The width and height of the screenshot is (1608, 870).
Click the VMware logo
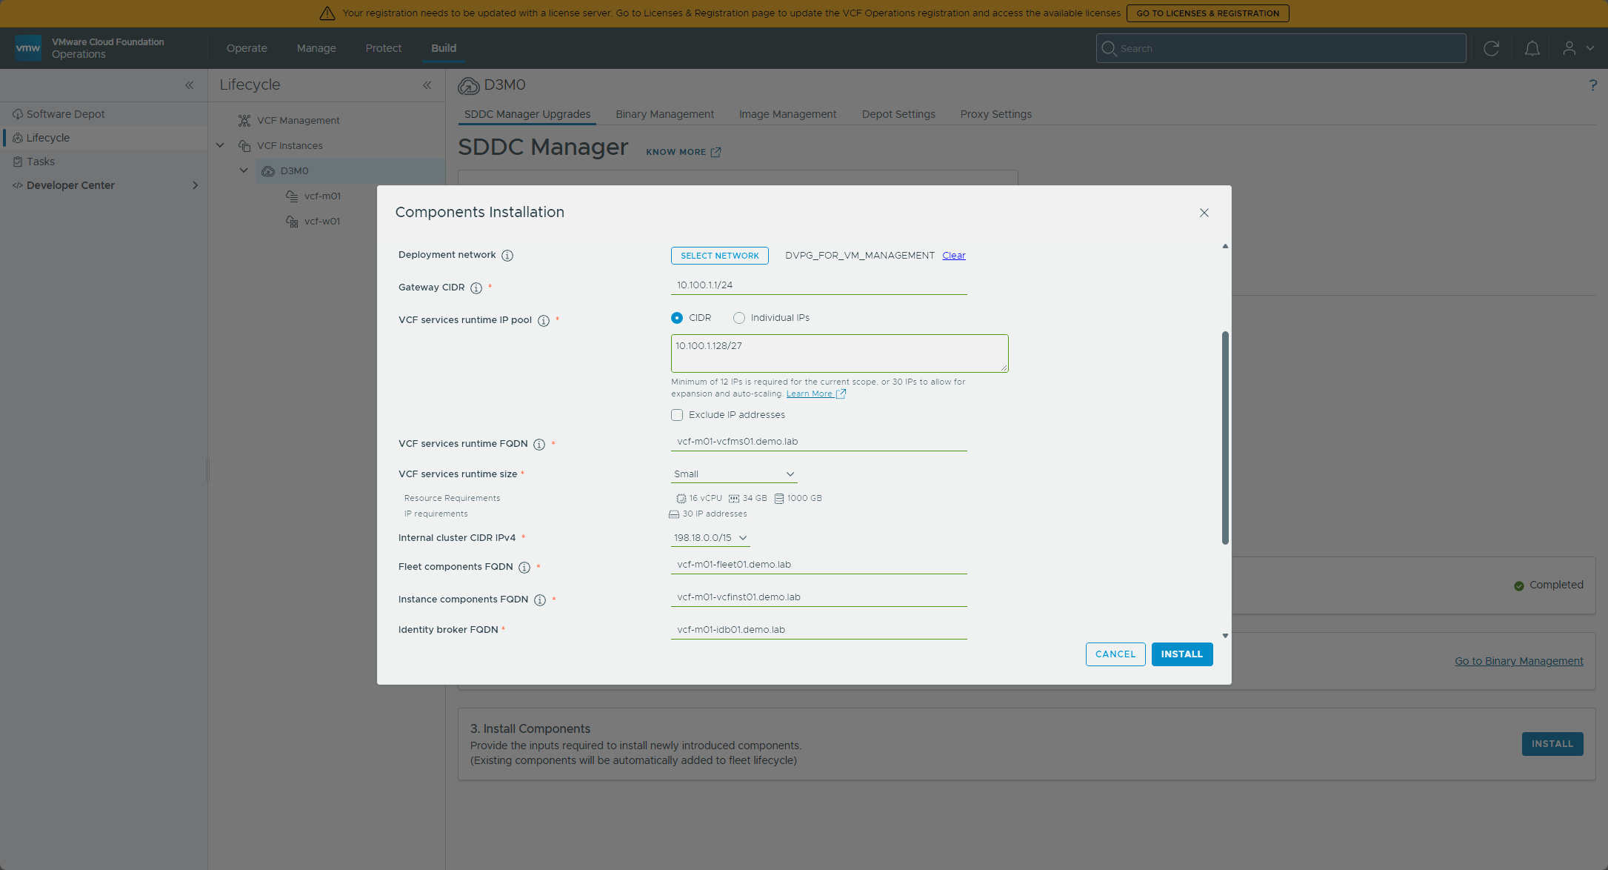click(x=28, y=48)
